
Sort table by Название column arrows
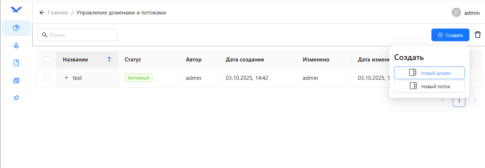(109, 60)
